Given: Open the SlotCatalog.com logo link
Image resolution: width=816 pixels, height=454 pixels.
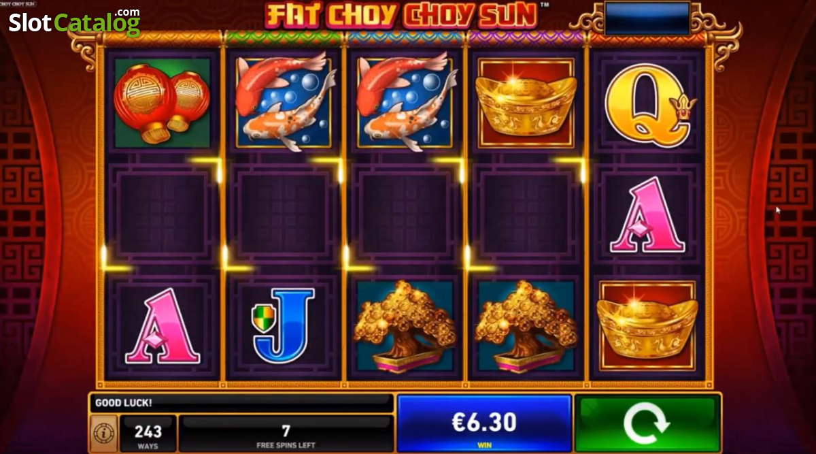Looking at the screenshot, I should pos(74,22).
